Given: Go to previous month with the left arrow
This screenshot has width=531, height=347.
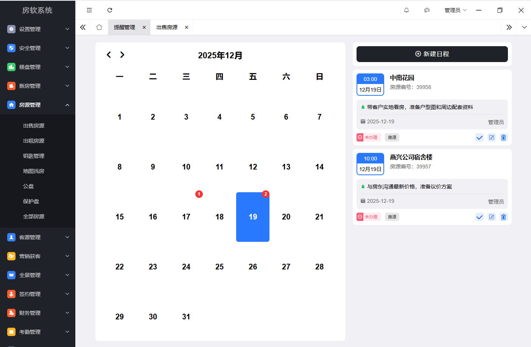Looking at the screenshot, I should coord(109,54).
